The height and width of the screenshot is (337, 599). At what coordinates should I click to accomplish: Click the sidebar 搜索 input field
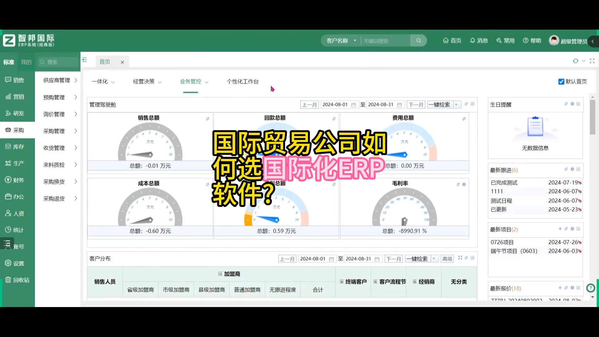click(58, 62)
